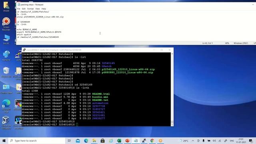Open the notification center icon
This screenshot has width=256, height=144.
pos(251,140)
